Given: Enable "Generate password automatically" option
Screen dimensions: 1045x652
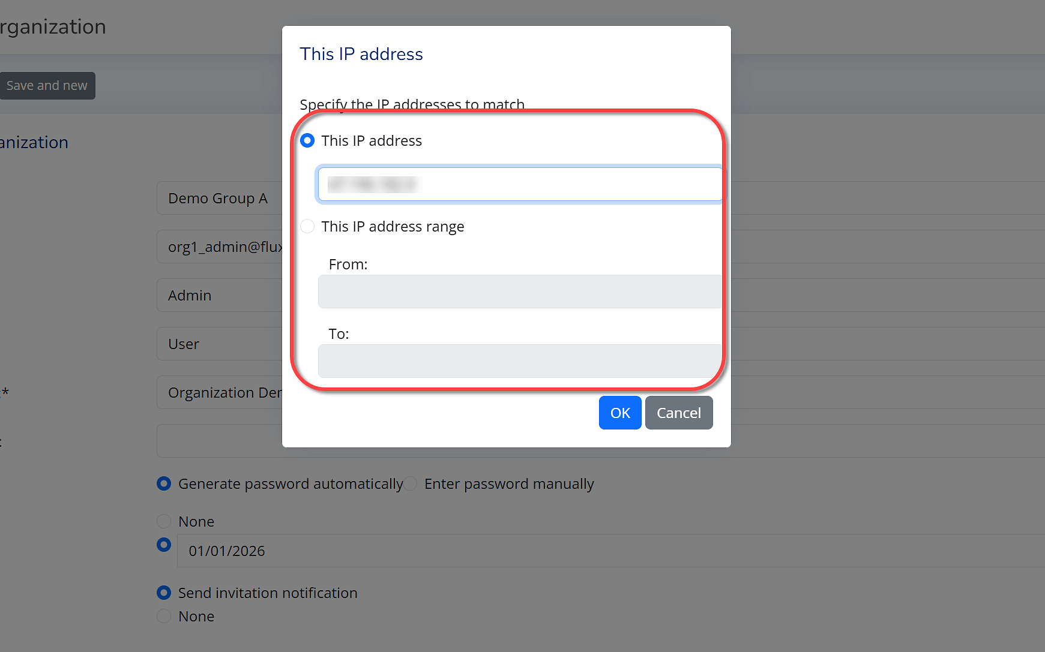Looking at the screenshot, I should pyautogui.click(x=164, y=484).
